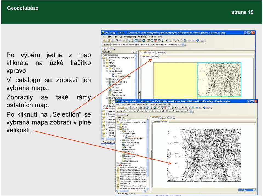Open Geography dropdown in front window
The height and width of the screenshot is (196, 263).
point(255,190)
